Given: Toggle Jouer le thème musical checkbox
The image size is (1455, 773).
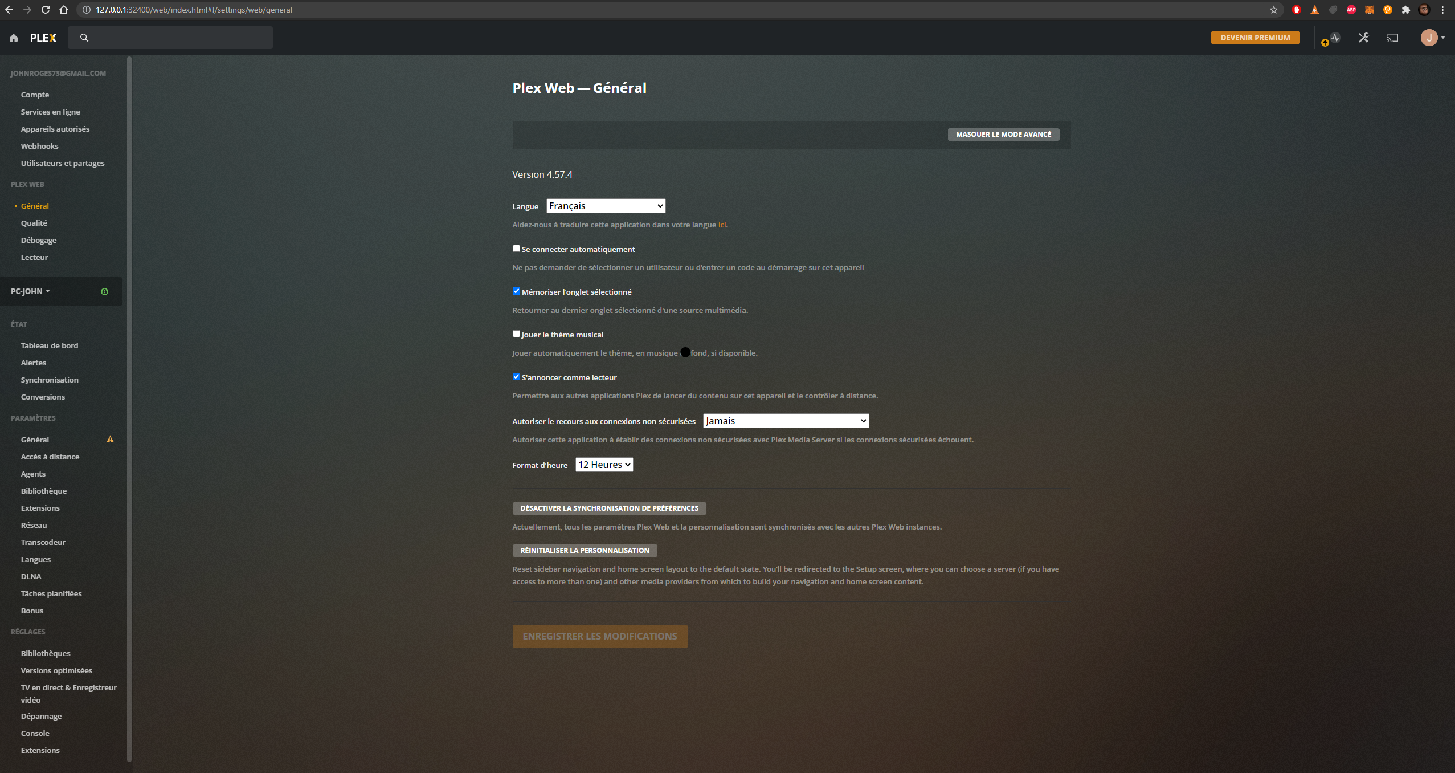Looking at the screenshot, I should coord(516,334).
